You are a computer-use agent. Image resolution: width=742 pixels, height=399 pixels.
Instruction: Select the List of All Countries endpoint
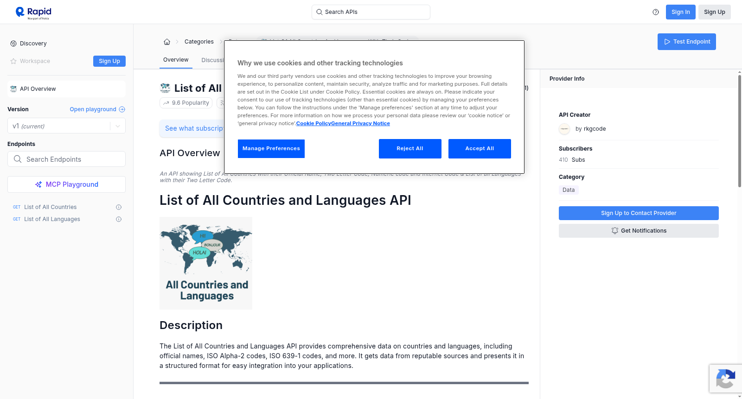pos(51,207)
